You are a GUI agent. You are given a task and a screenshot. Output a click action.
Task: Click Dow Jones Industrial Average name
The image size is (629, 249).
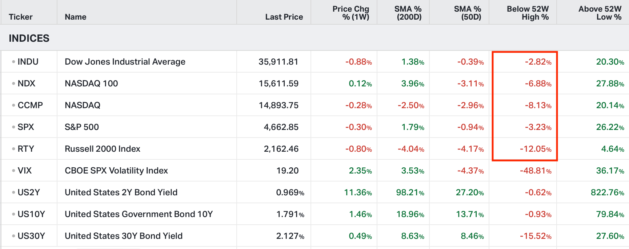tap(125, 62)
